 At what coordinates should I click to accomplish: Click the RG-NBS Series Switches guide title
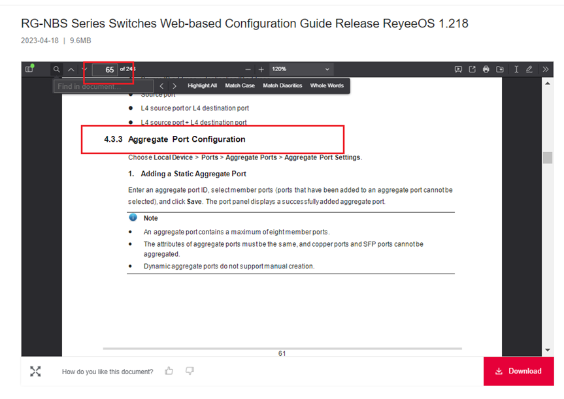point(244,24)
